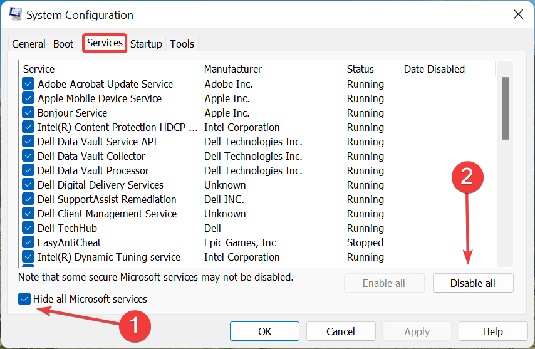Click the Enable all button
Image resolution: width=535 pixels, height=349 pixels.
[x=384, y=283]
